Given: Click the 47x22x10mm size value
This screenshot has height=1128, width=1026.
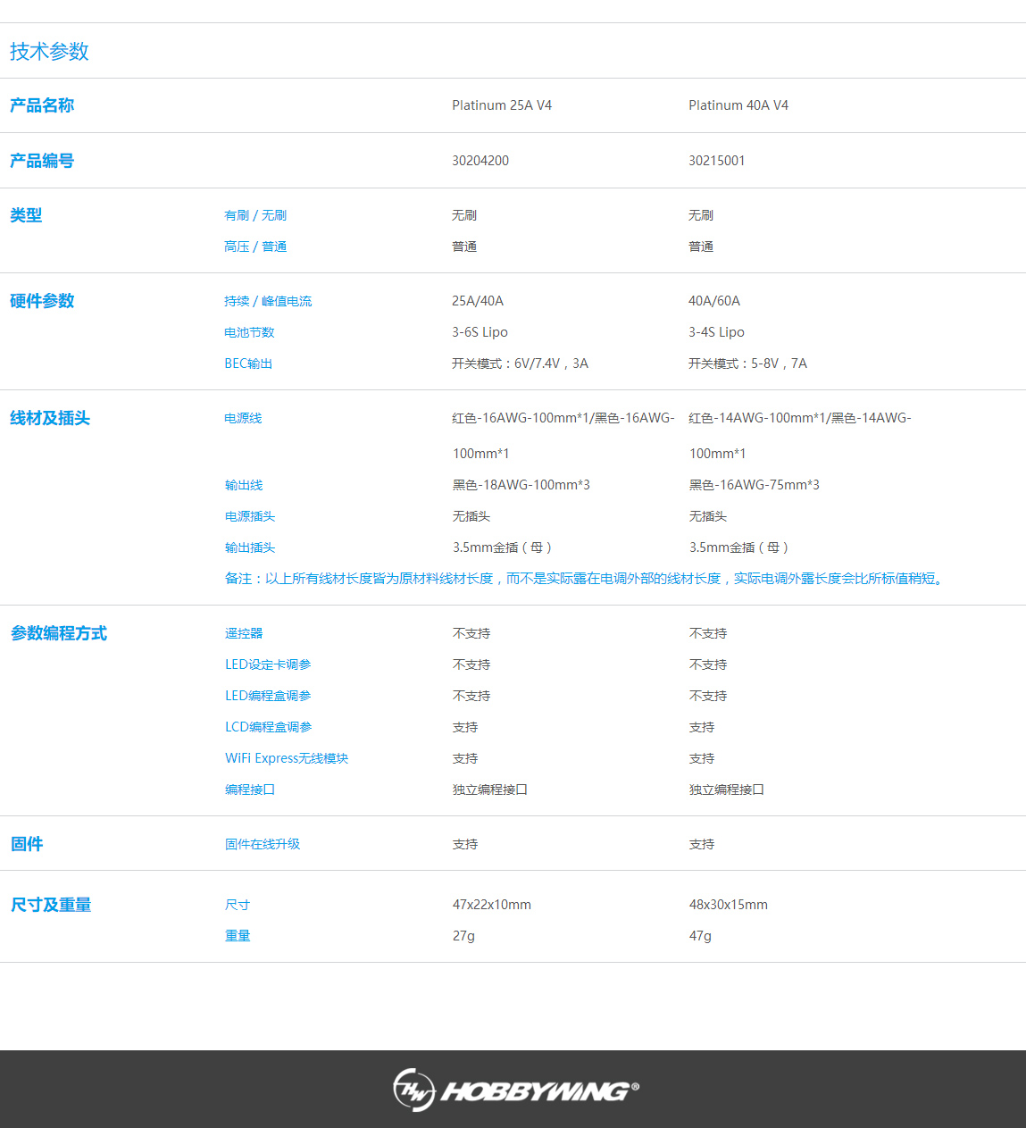Looking at the screenshot, I should point(492,905).
